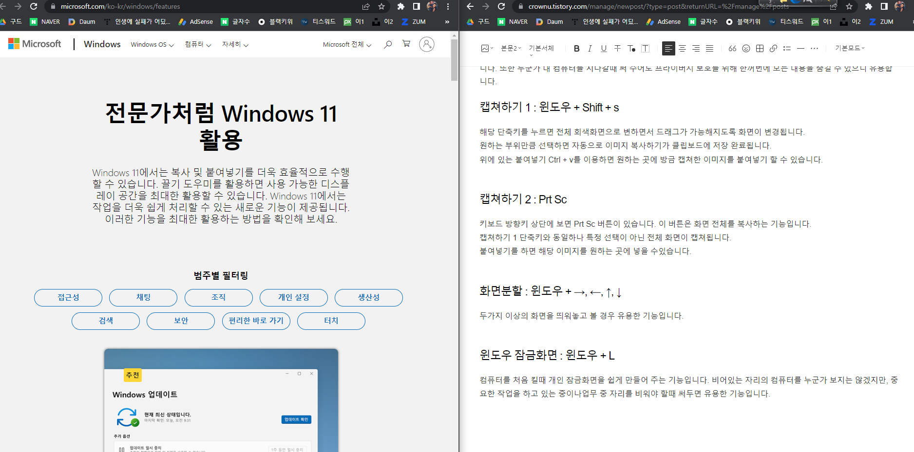Open the NAVER bookmark in the Microsoft window
Viewport: 914px width, 452px height.
(x=45, y=22)
